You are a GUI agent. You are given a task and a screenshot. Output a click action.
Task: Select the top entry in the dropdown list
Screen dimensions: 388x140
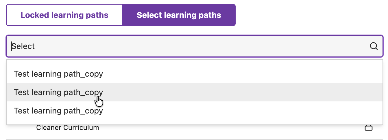pyautogui.click(x=58, y=74)
